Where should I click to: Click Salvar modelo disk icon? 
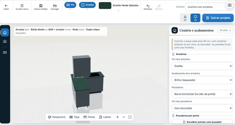point(41,6)
